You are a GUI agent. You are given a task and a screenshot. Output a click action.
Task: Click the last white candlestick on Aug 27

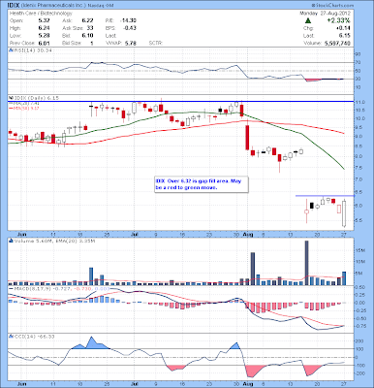pyautogui.click(x=344, y=213)
